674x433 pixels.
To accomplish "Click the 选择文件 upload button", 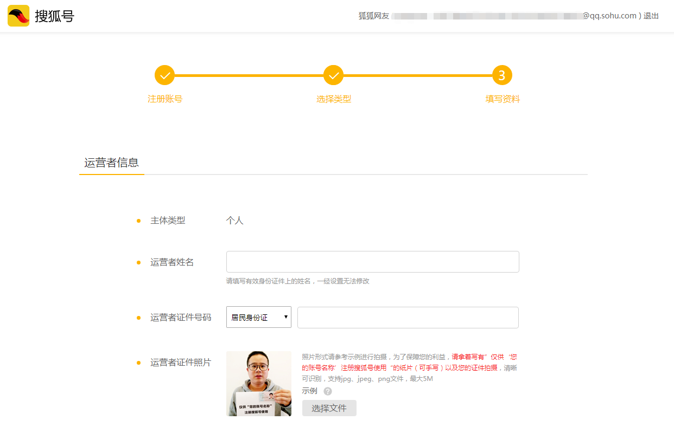I will point(329,408).
